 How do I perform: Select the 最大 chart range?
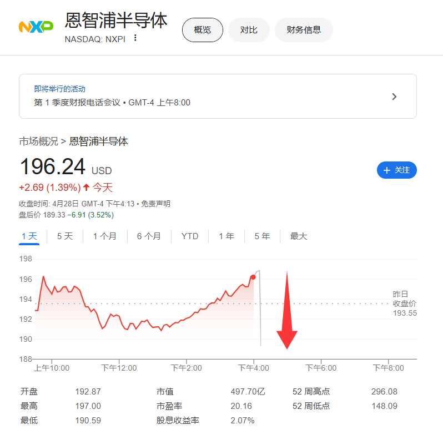tap(298, 236)
